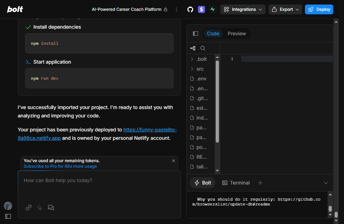This screenshot has height=224, width=344.
Task: Select the Bolt terminal tab
Action: point(203,183)
